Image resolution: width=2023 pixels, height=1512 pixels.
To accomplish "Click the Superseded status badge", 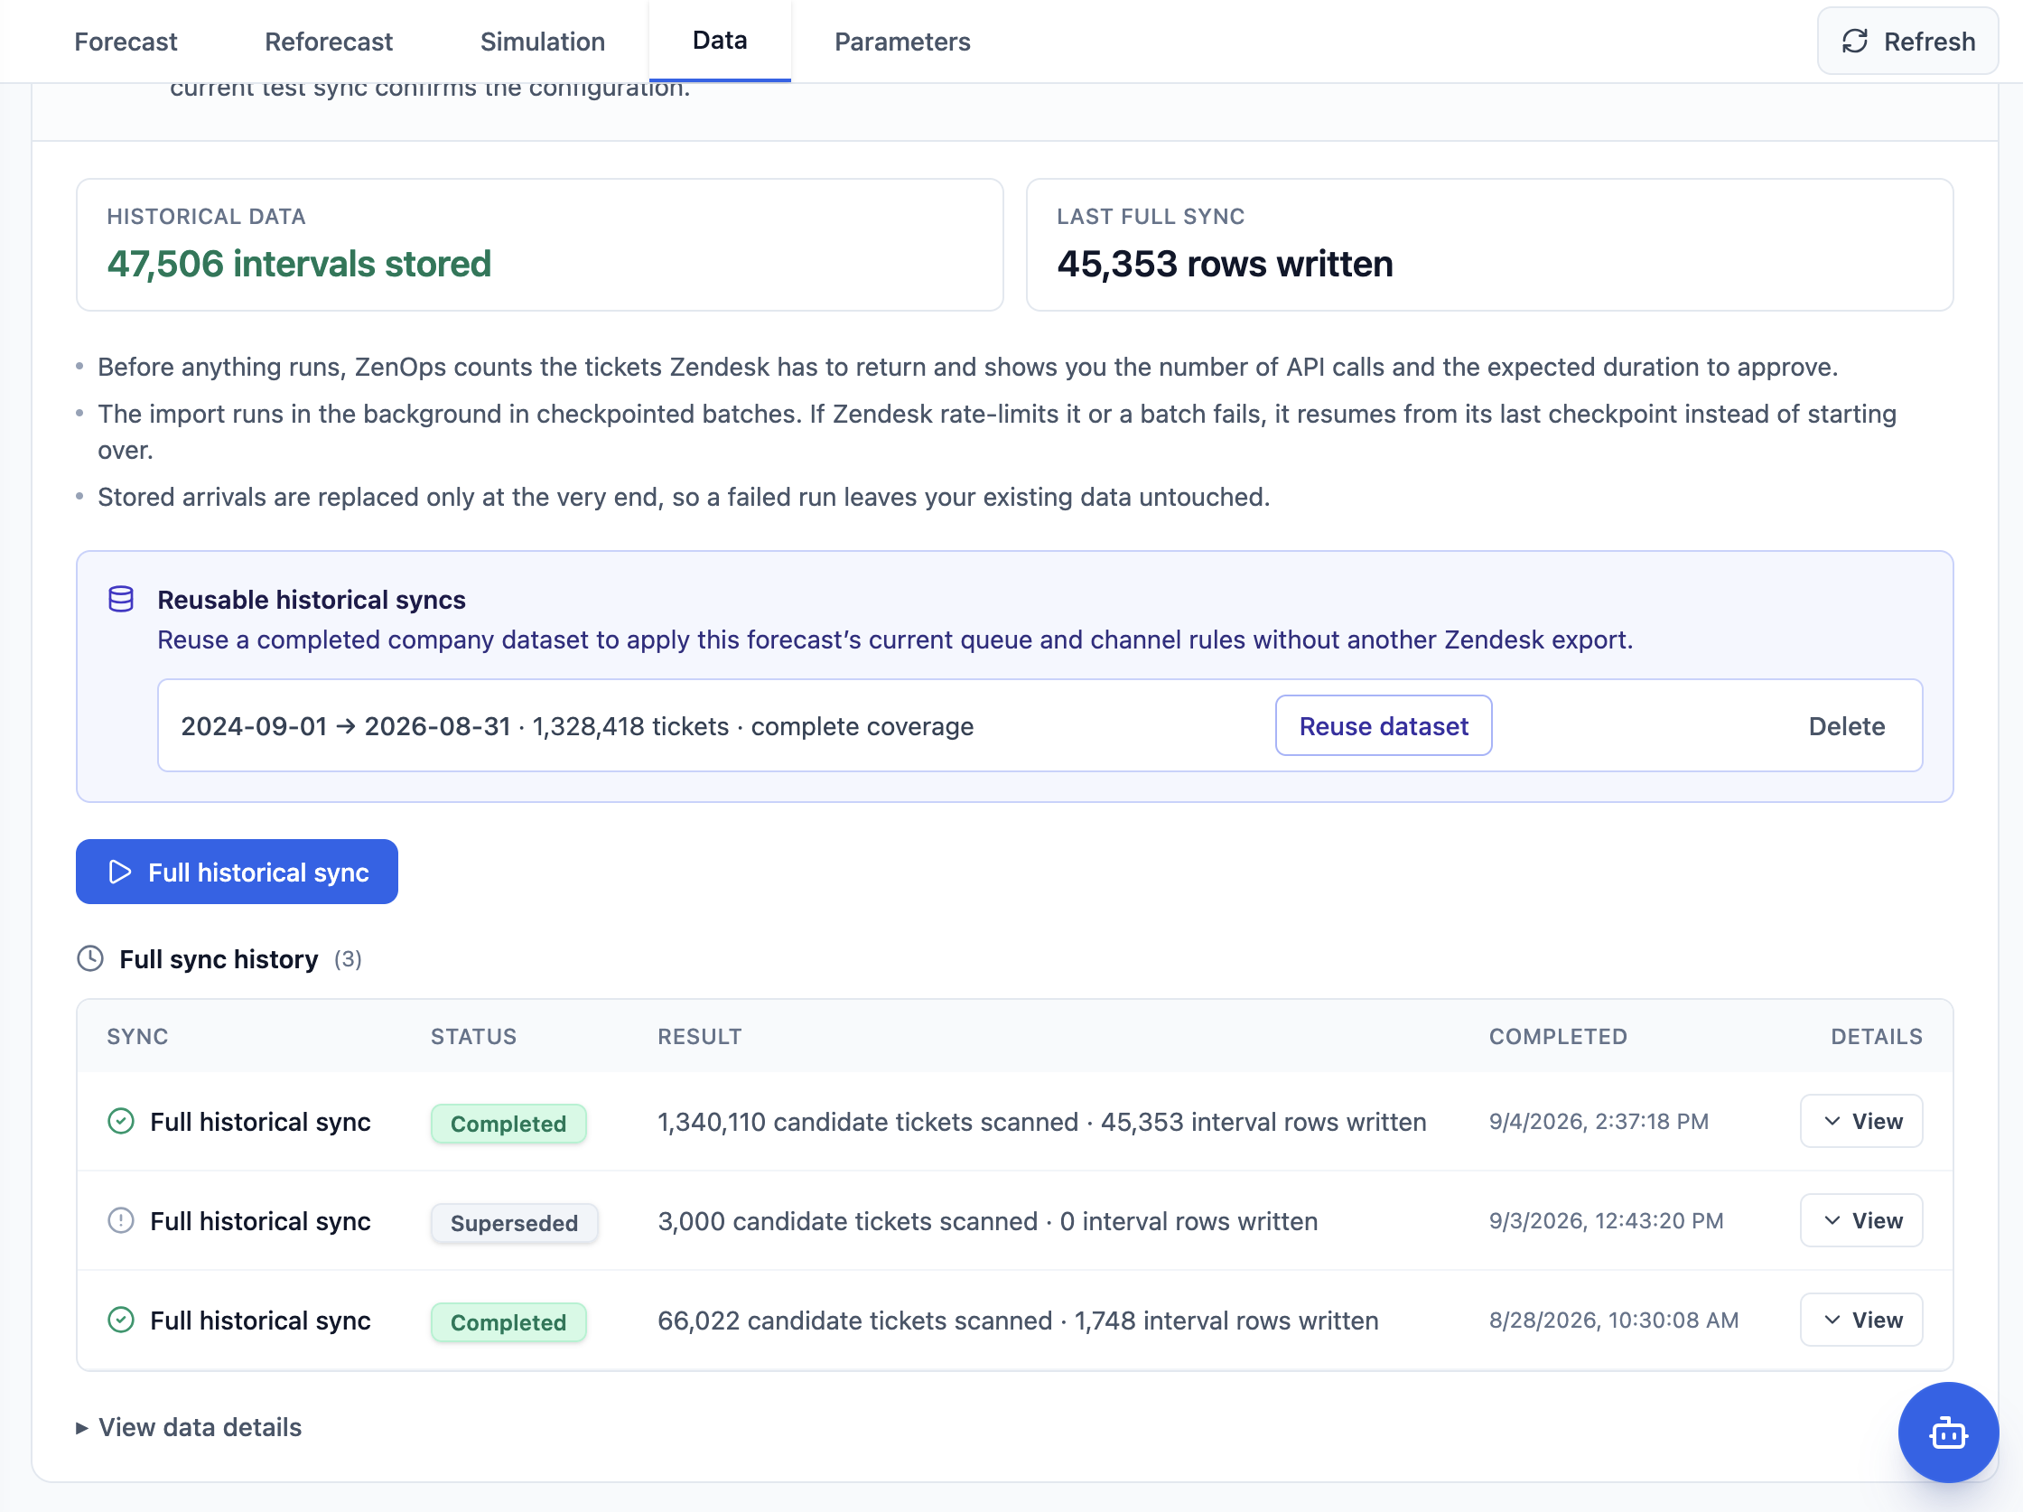I will click(514, 1223).
